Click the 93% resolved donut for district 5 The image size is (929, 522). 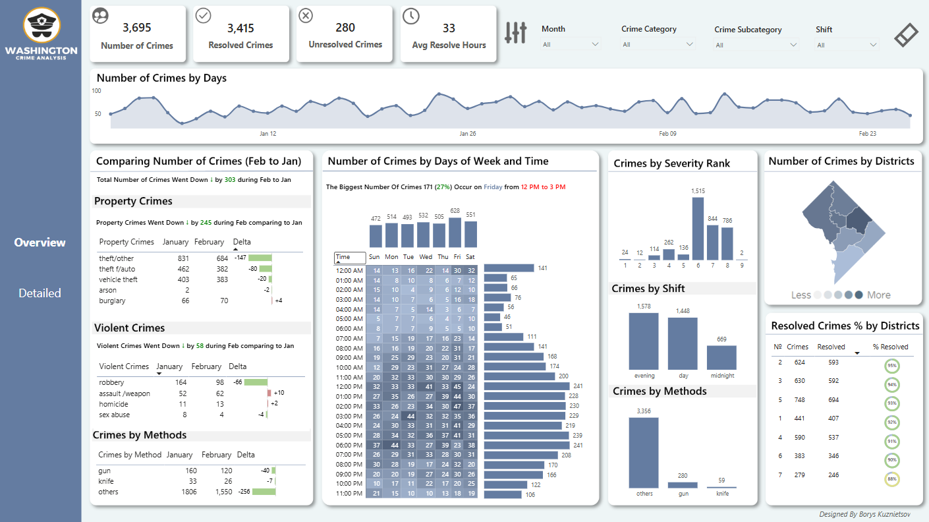coord(893,403)
